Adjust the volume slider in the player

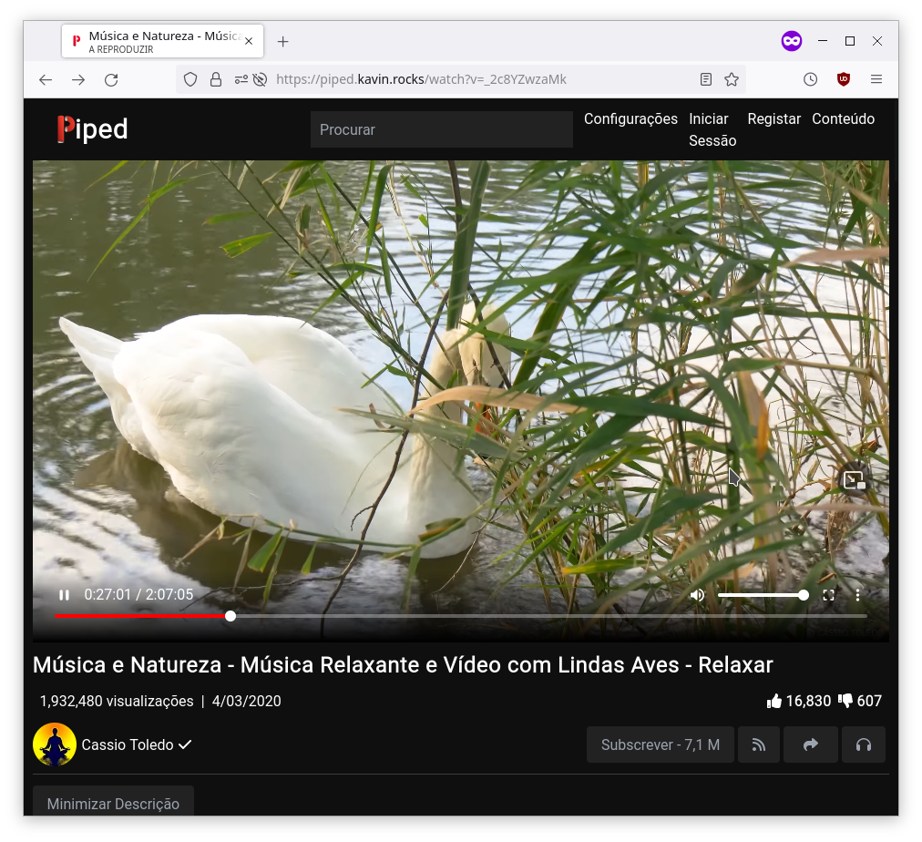tap(763, 595)
